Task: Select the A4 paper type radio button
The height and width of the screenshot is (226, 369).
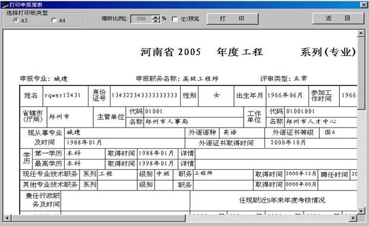Action: coord(54,20)
